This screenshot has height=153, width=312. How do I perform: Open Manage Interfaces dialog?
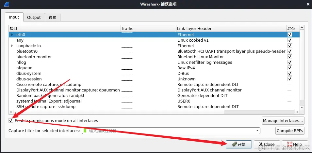(283, 120)
